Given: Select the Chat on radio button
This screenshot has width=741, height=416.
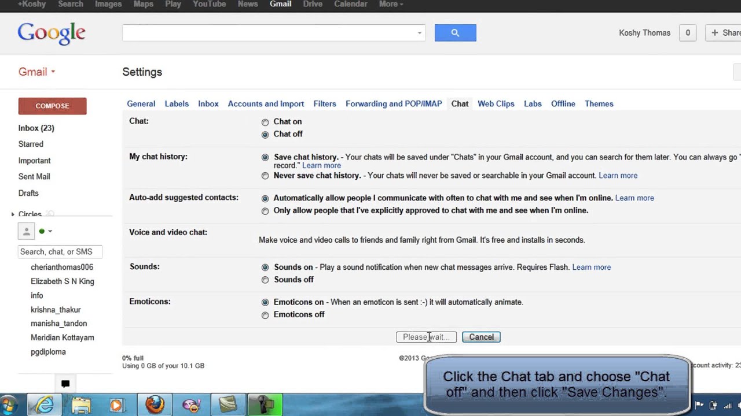Looking at the screenshot, I should 265,122.
